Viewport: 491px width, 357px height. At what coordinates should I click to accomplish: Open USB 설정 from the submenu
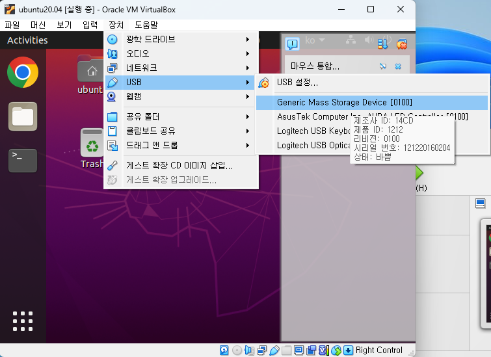click(x=372, y=83)
